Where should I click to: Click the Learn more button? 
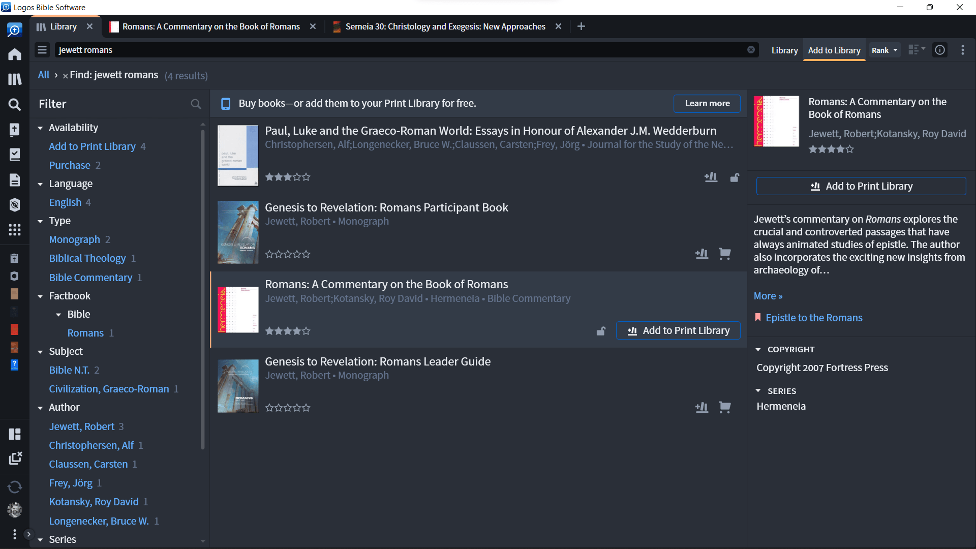tap(707, 103)
